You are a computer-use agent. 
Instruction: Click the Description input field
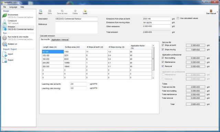(x=76, y=19)
